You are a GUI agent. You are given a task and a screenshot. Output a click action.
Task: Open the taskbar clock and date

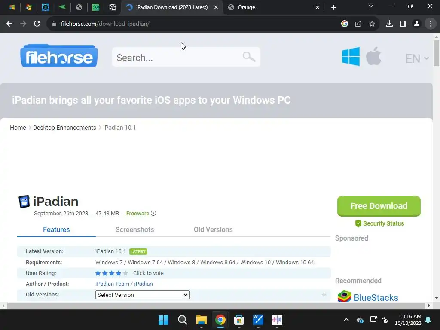(x=408, y=320)
